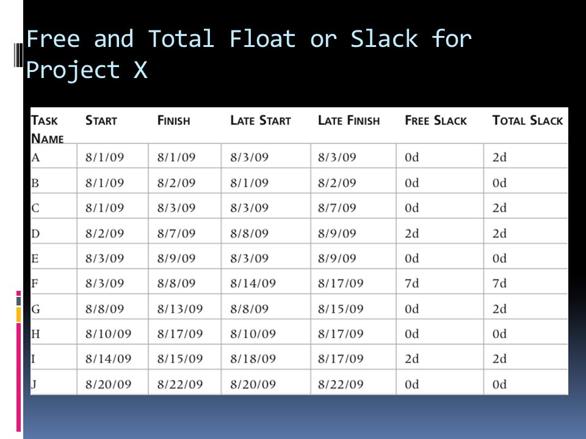Select the 'Task Name' column header
This screenshot has width=586, height=439.
47,129
